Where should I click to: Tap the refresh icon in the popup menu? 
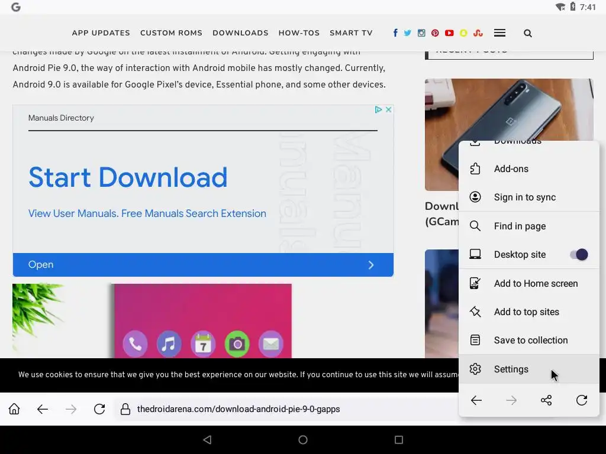pyautogui.click(x=581, y=400)
